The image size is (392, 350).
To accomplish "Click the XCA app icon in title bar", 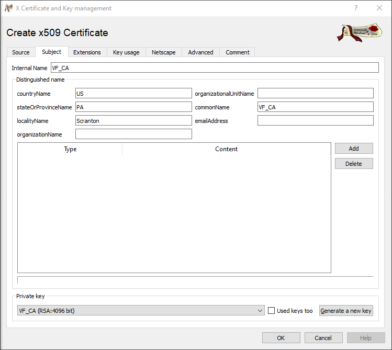I will [8, 8].
